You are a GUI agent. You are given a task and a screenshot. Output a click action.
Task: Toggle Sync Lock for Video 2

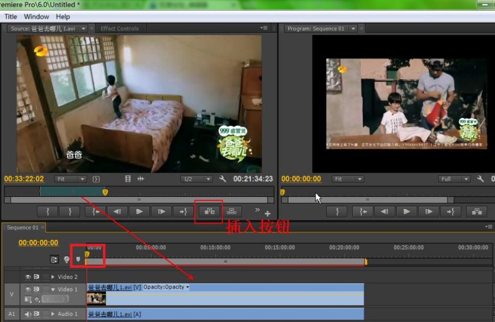[36, 277]
